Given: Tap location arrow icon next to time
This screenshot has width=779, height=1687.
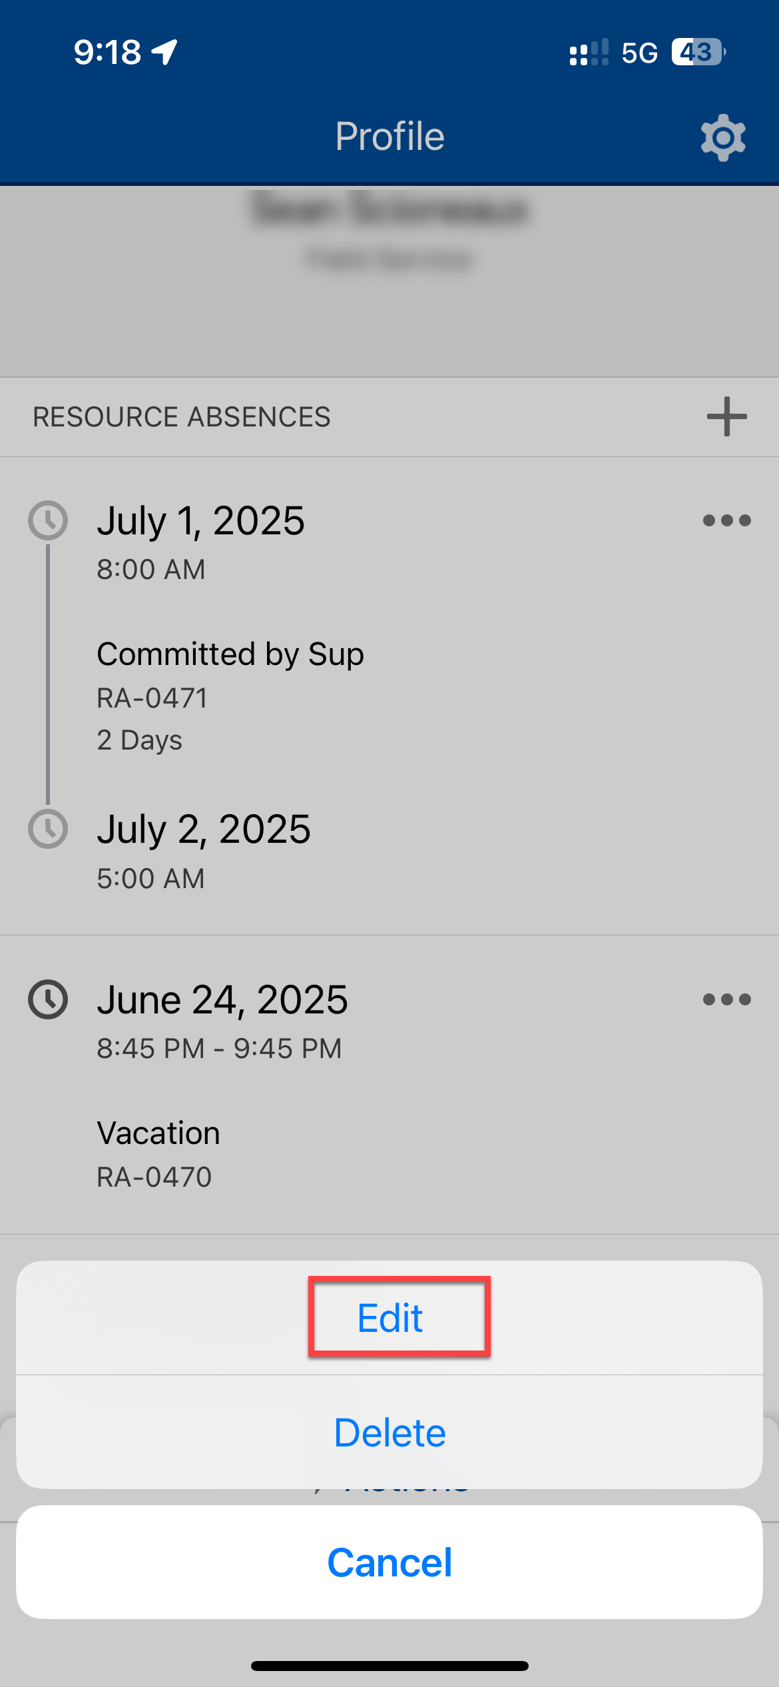Looking at the screenshot, I should pos(164,52).
